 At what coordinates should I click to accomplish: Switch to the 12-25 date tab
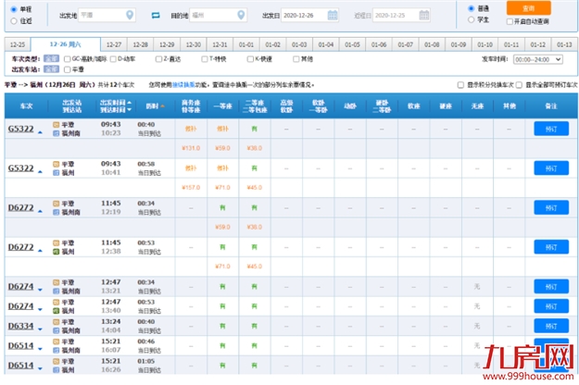18,44
